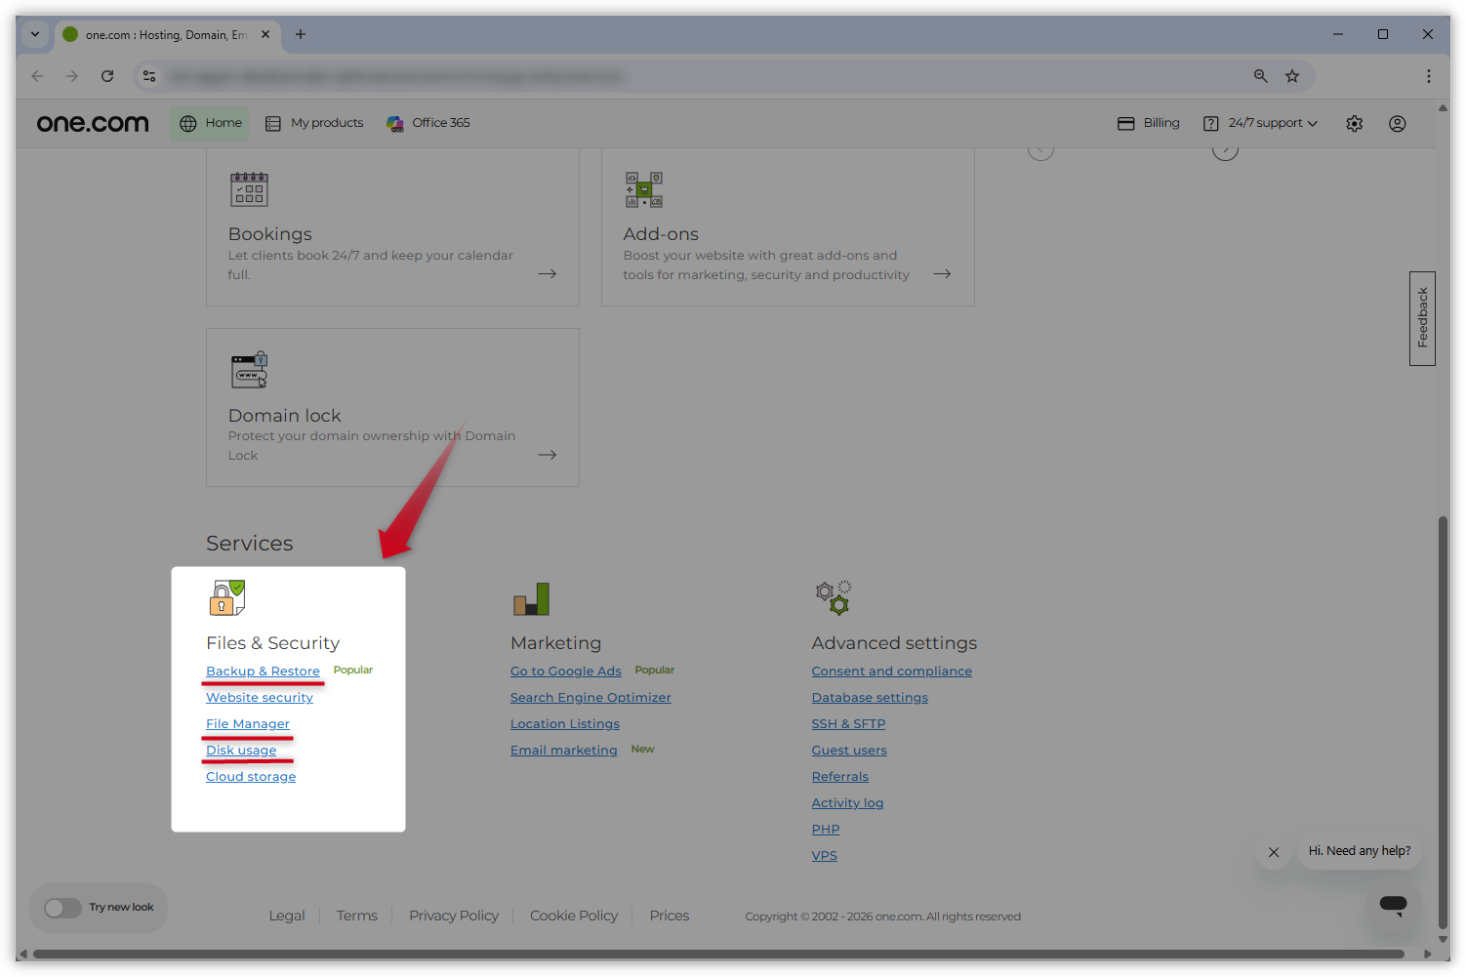This screenshot has height=977, width=1466.
Task: Open the user account profile icon
Action: [x=1397, y=124]
